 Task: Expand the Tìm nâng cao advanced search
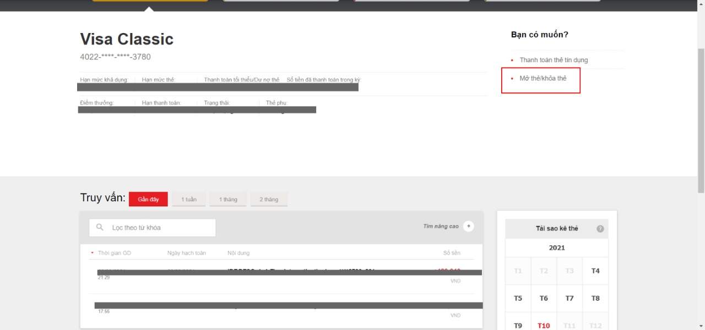(468, 226)
